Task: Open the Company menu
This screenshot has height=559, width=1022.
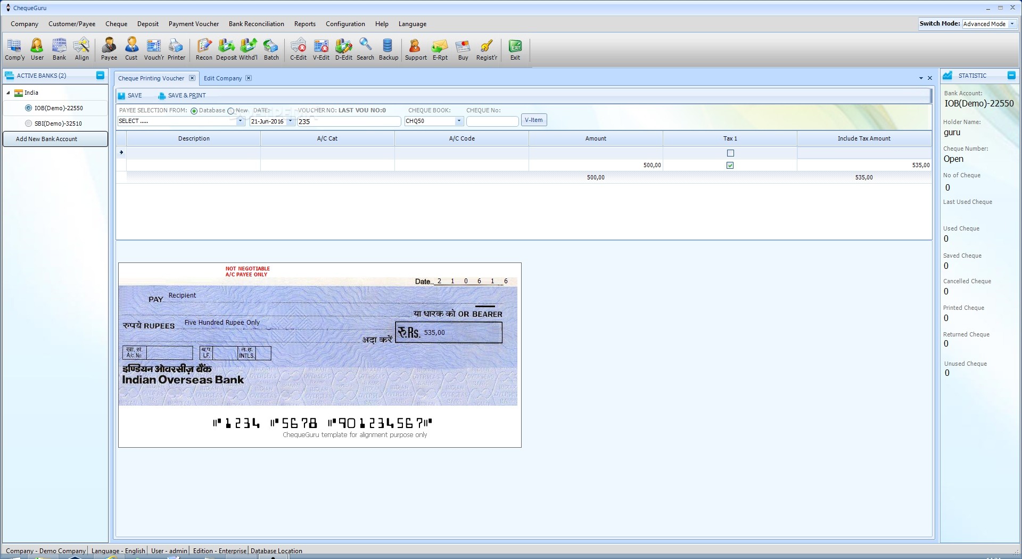Action: [24, 24]
